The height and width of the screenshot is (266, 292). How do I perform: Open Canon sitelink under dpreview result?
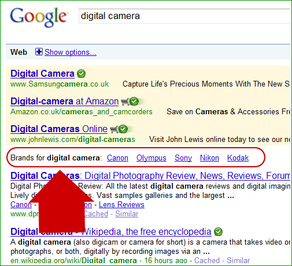(21, 205)
